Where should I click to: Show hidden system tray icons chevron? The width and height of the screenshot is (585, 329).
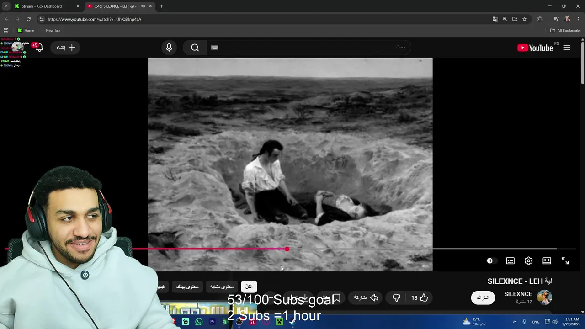click(515, 322)
